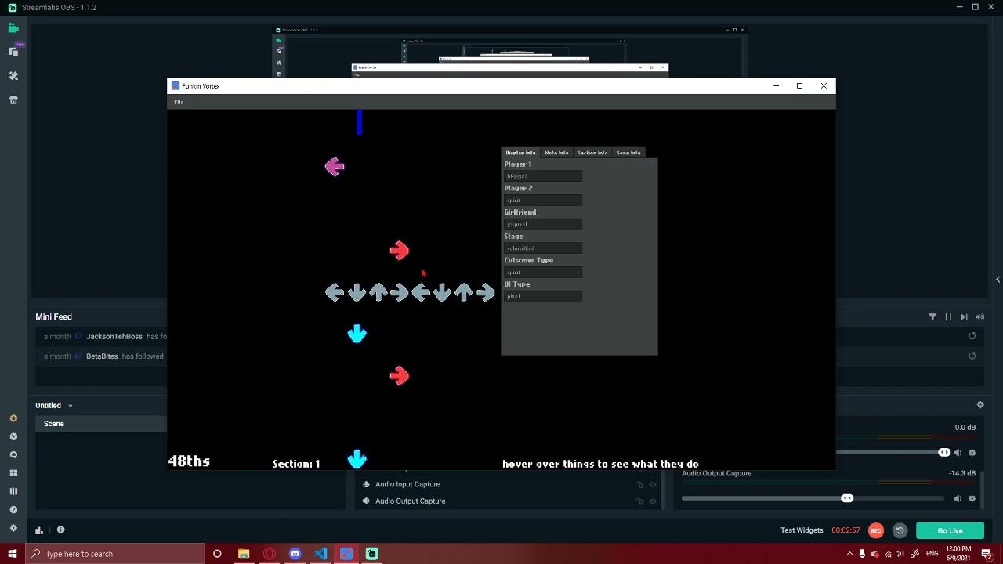Select the Scene item in scenes list

[x=101, y=424]
